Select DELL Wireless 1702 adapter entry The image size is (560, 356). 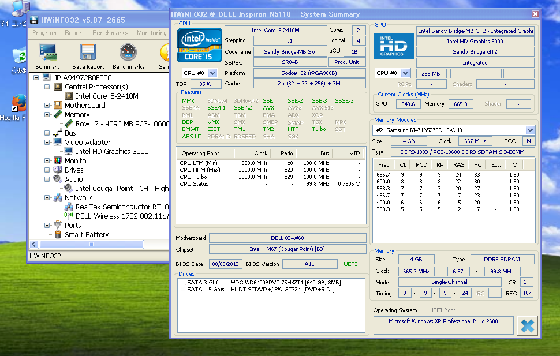pos(122,216)
